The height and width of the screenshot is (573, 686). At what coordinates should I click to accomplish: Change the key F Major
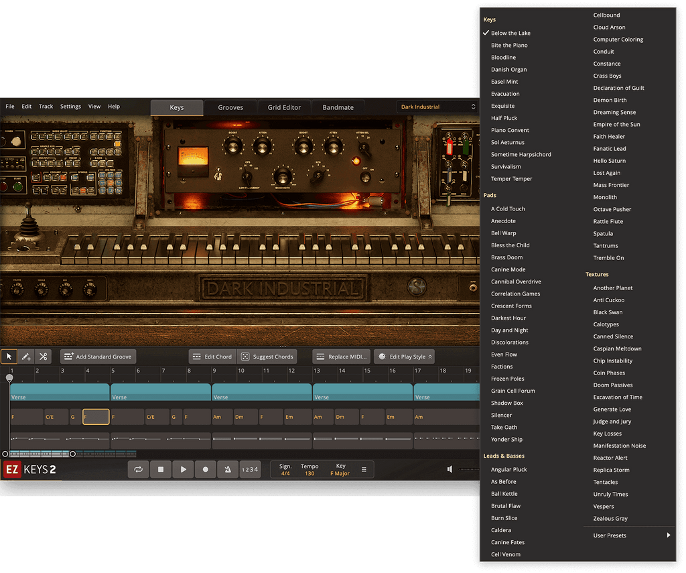click(x=340, y=474)
